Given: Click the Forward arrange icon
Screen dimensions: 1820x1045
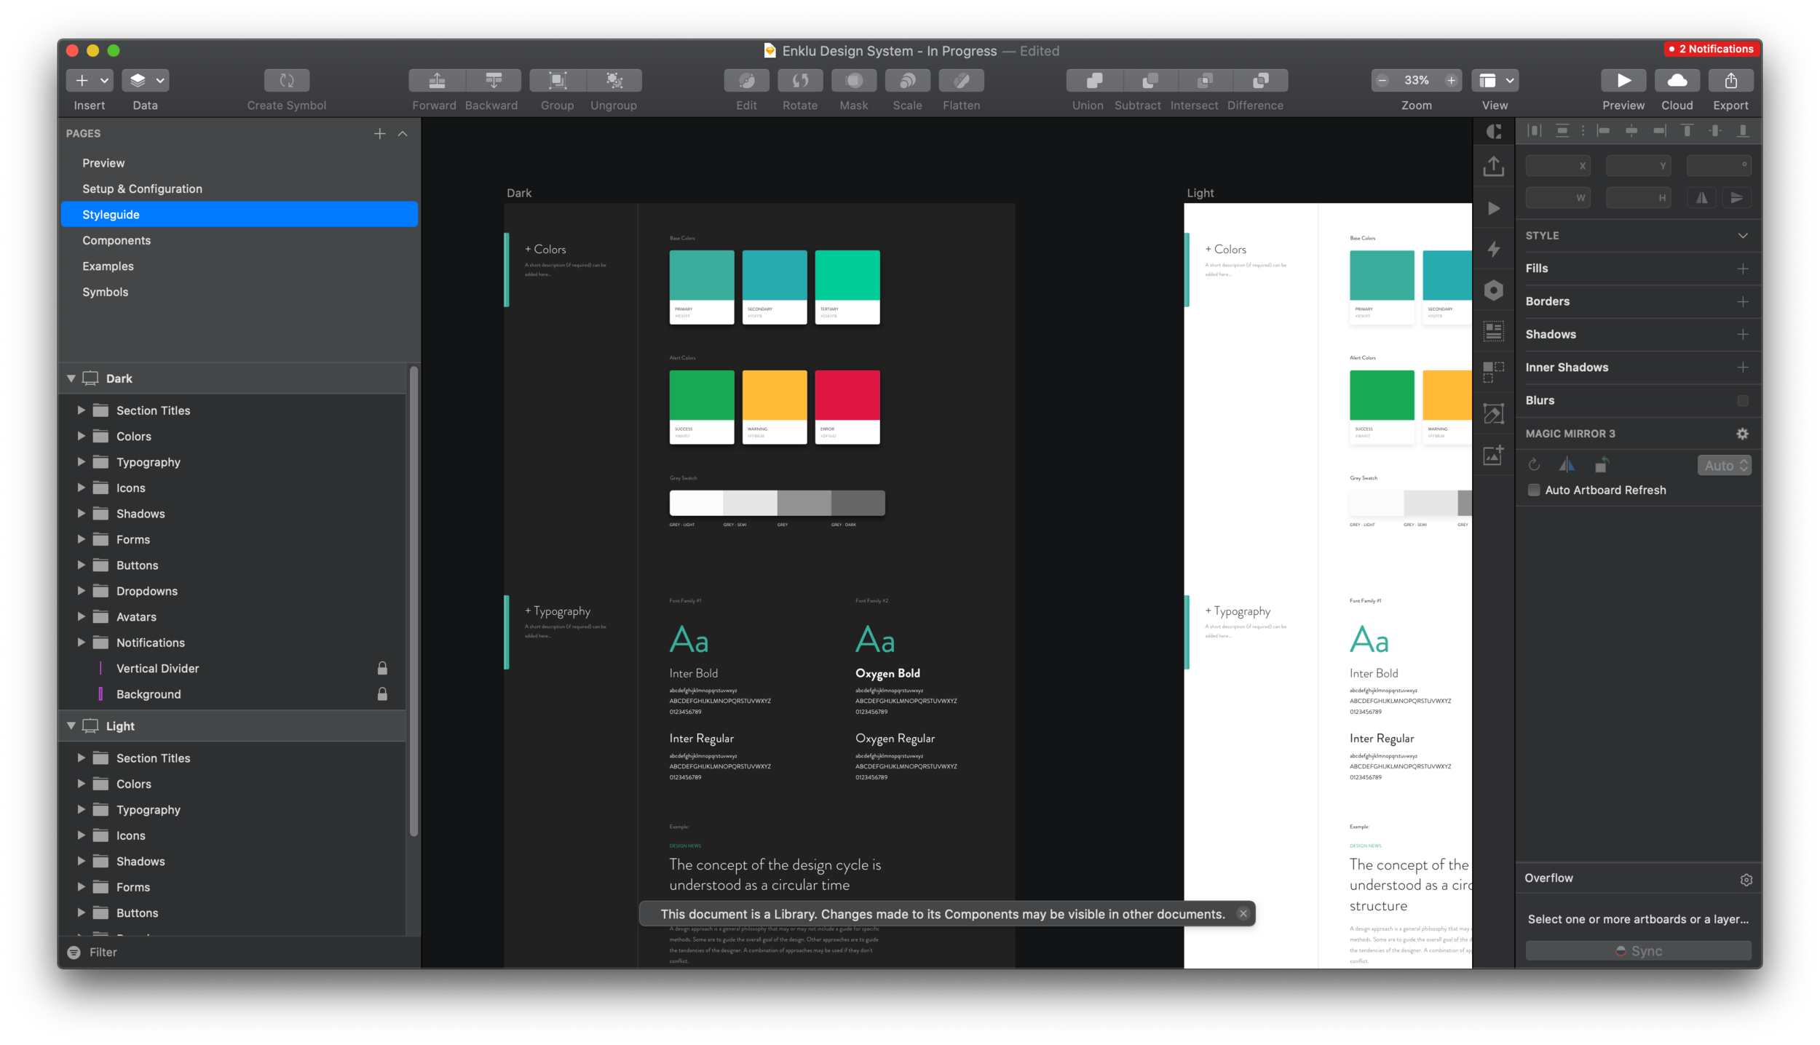Looking at the screenshot, I should (437, 81).
